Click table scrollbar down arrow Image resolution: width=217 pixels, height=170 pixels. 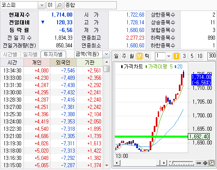(x=107, y=165)
